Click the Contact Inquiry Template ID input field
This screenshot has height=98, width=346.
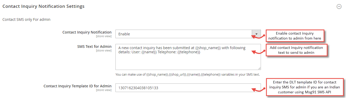click(188, 88)
